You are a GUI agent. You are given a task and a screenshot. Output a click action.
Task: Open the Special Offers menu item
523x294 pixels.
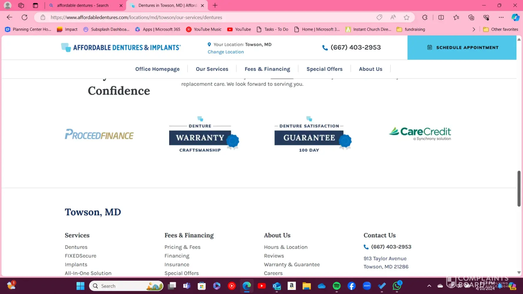[324, 69]
